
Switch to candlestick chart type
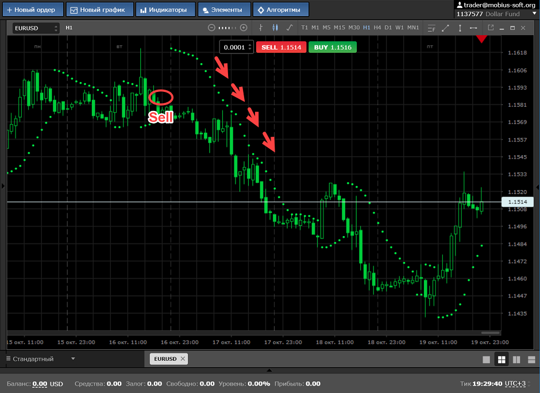[x=275, y=28]
